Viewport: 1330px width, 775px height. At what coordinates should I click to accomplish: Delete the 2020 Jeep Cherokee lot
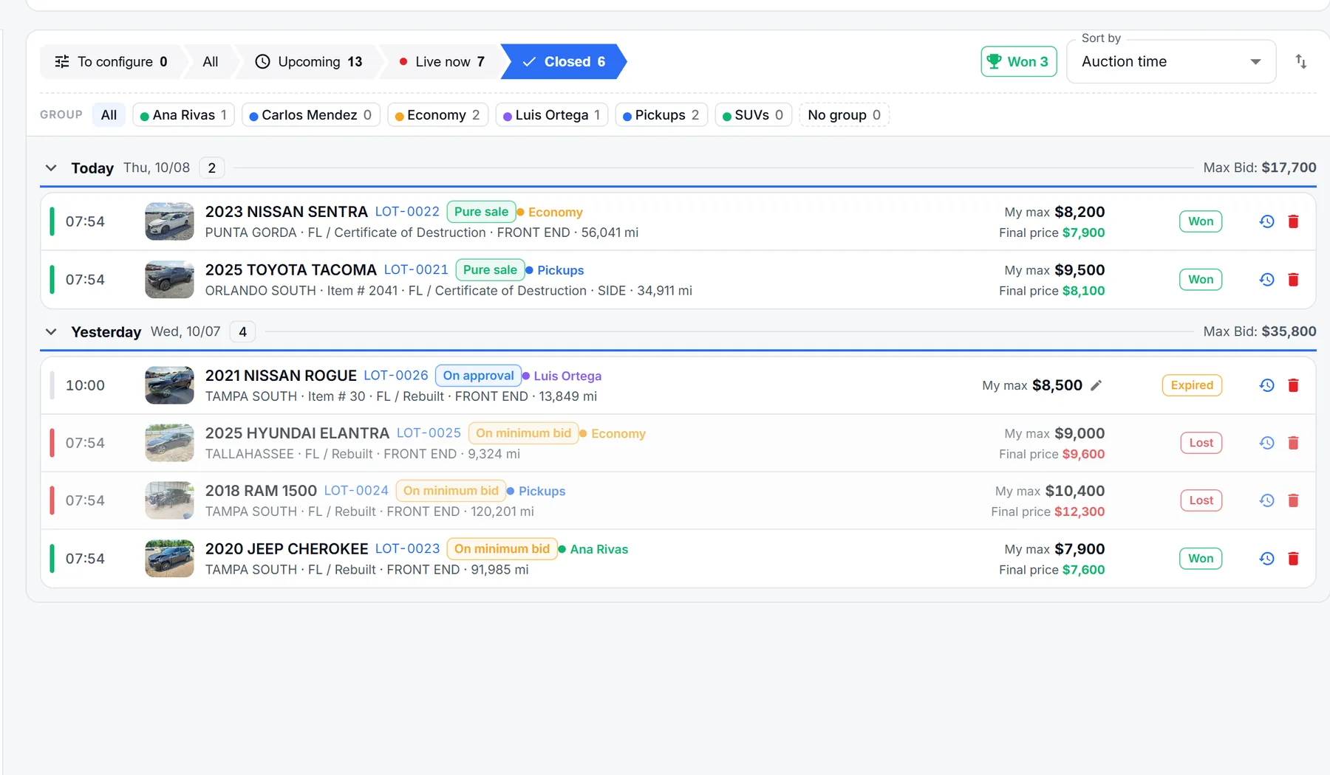[1293, 559]
